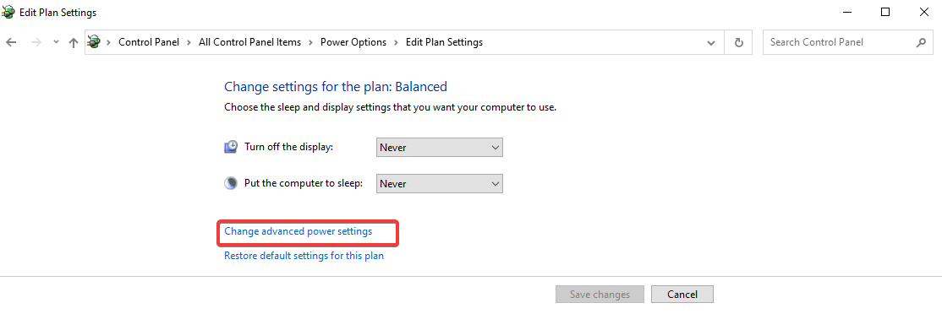The height and width of the screenshot is (330, 942).
Task: Click the Turn off the display label
Action: pos(288,147)
